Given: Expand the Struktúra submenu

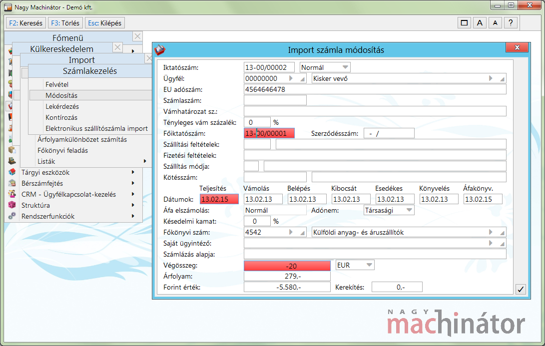Looking at the screenshot, I should (133, 205).
